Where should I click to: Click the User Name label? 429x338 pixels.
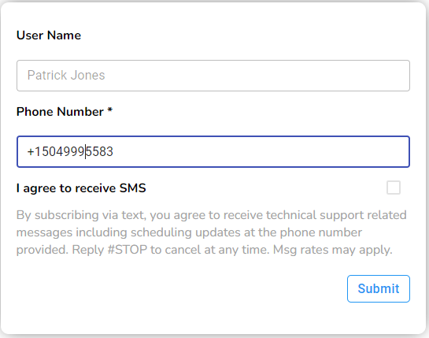pyautogui.click(x=49, y=35)
